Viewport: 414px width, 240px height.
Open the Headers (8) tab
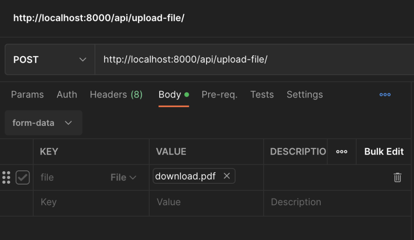(116, 95)
